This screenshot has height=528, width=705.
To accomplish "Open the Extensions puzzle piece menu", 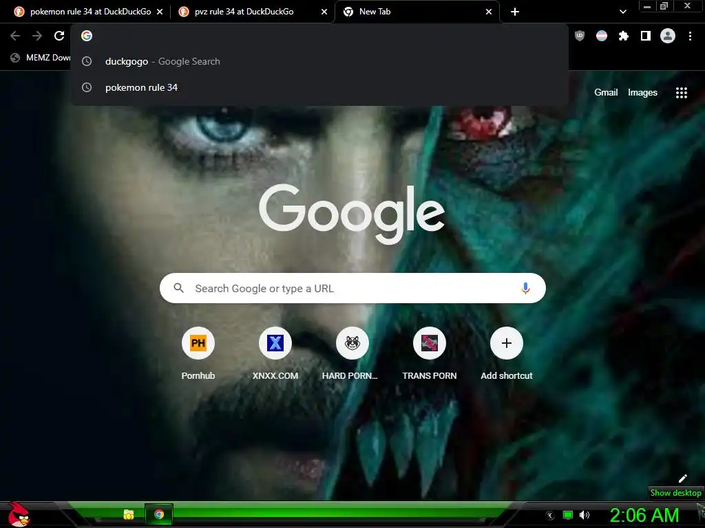I will 624,36.
